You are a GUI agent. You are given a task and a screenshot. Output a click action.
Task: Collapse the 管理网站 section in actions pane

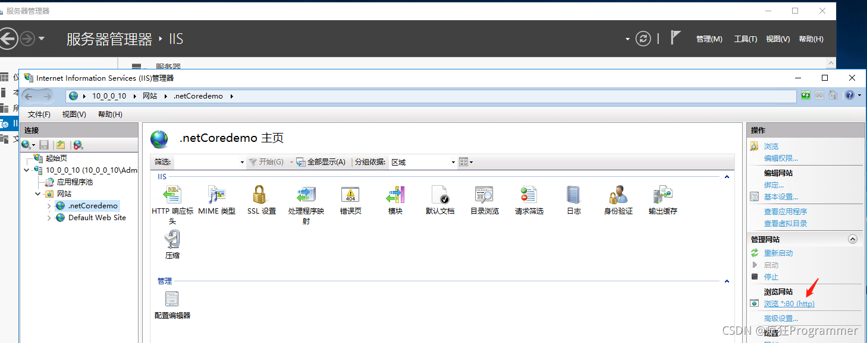[852, 239]
